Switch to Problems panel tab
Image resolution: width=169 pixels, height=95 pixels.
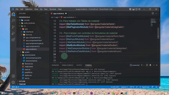55,65
